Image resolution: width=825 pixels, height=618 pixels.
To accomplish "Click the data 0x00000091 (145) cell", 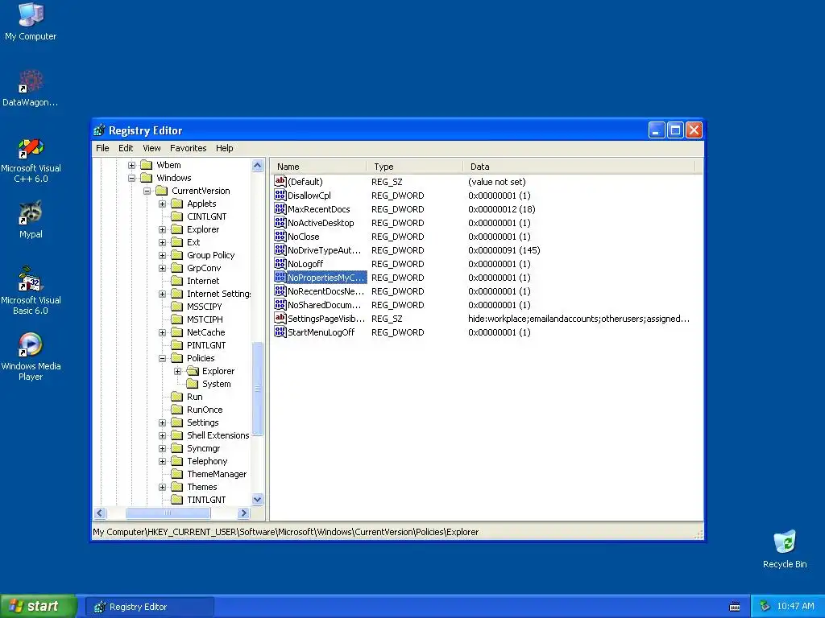I will pyautogui.click(x=504, y=250).
